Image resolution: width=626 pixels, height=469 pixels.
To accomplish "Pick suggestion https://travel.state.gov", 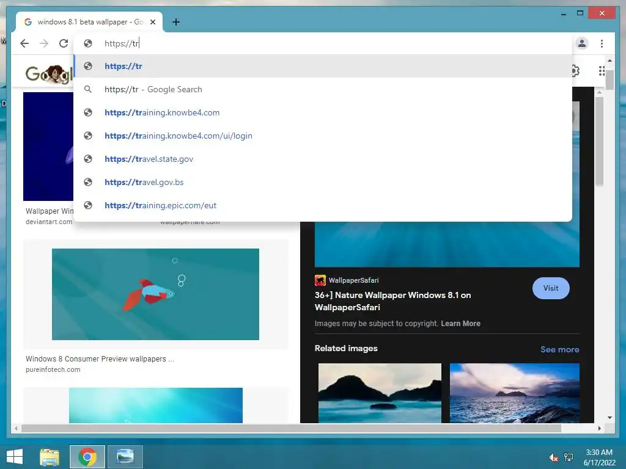I will coord(323,159).
